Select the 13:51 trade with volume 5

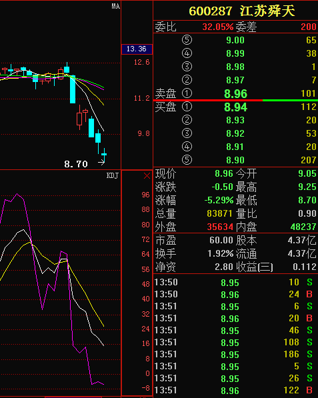(235, 366)
